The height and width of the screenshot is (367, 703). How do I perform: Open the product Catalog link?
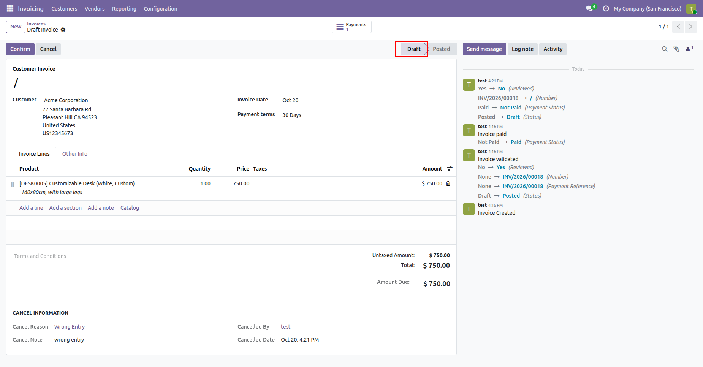coord(130,208)
